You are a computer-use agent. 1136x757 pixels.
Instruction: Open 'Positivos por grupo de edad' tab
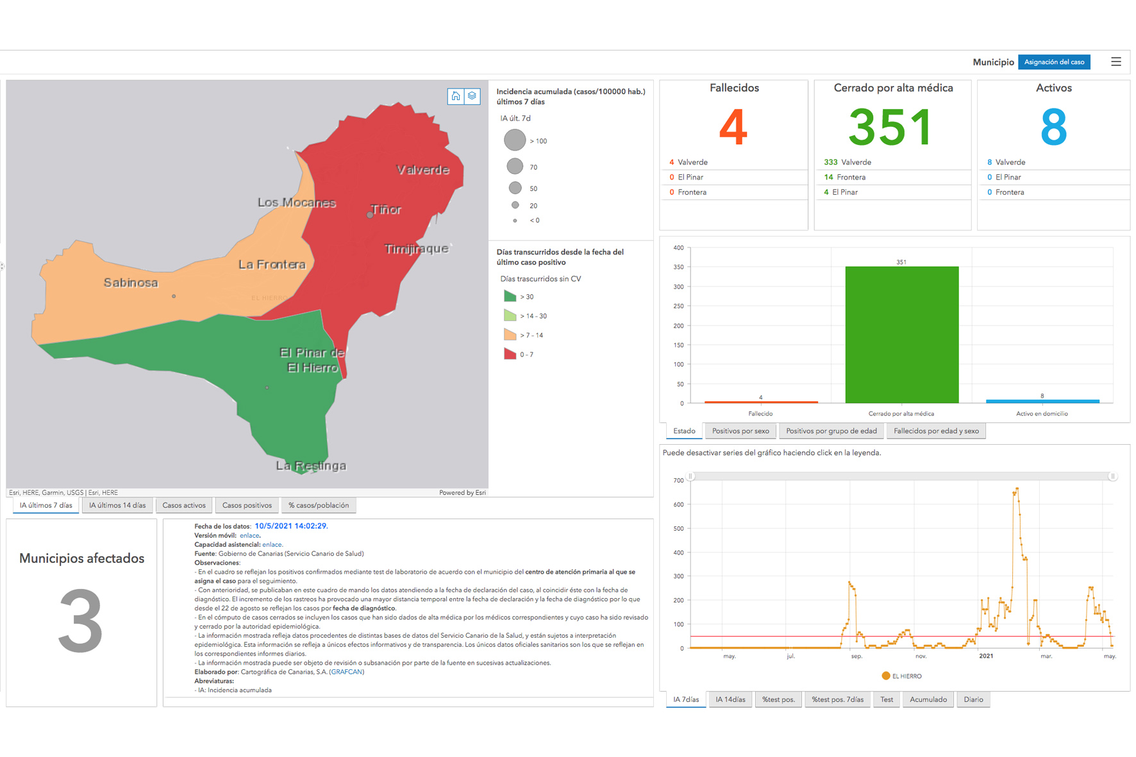(x=831, y=431)
